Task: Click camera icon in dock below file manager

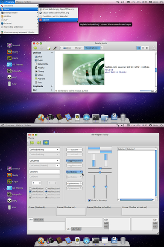Action: pos(50,117)
